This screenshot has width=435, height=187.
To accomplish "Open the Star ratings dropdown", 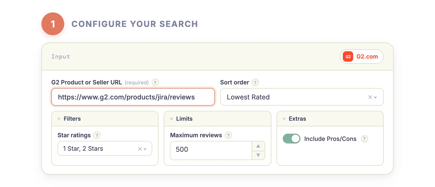I will (145, 149).
